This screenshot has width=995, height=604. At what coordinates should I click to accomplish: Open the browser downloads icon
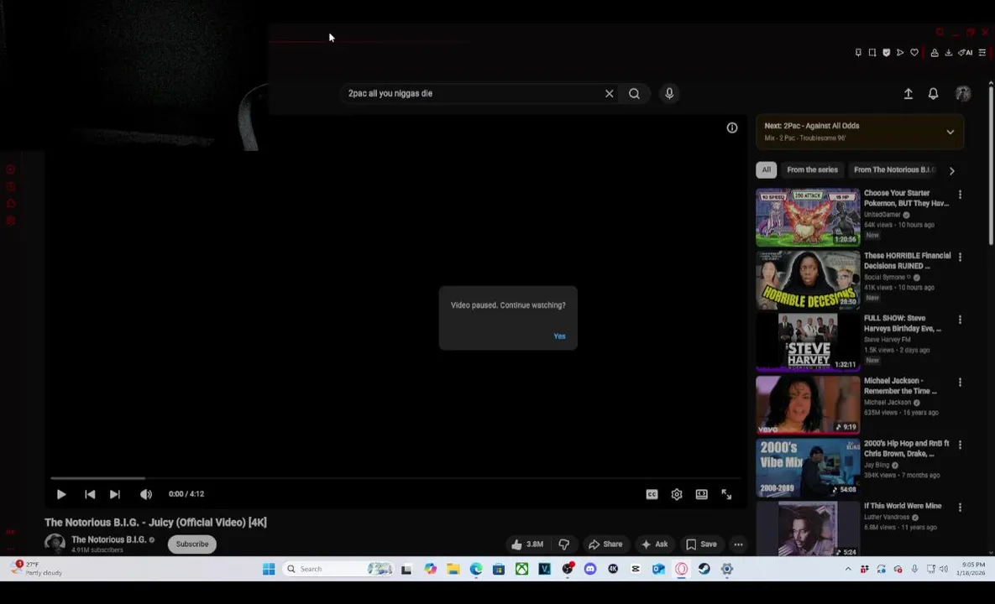click(948, 53)
